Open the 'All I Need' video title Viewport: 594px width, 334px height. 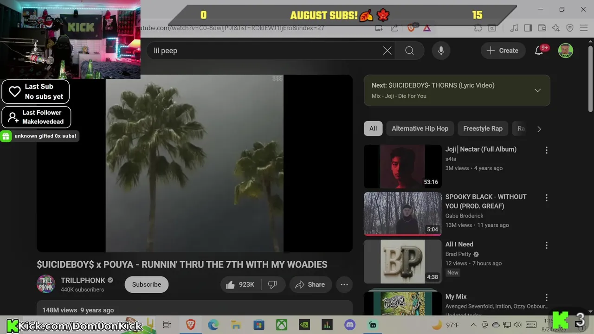[459, 244]
